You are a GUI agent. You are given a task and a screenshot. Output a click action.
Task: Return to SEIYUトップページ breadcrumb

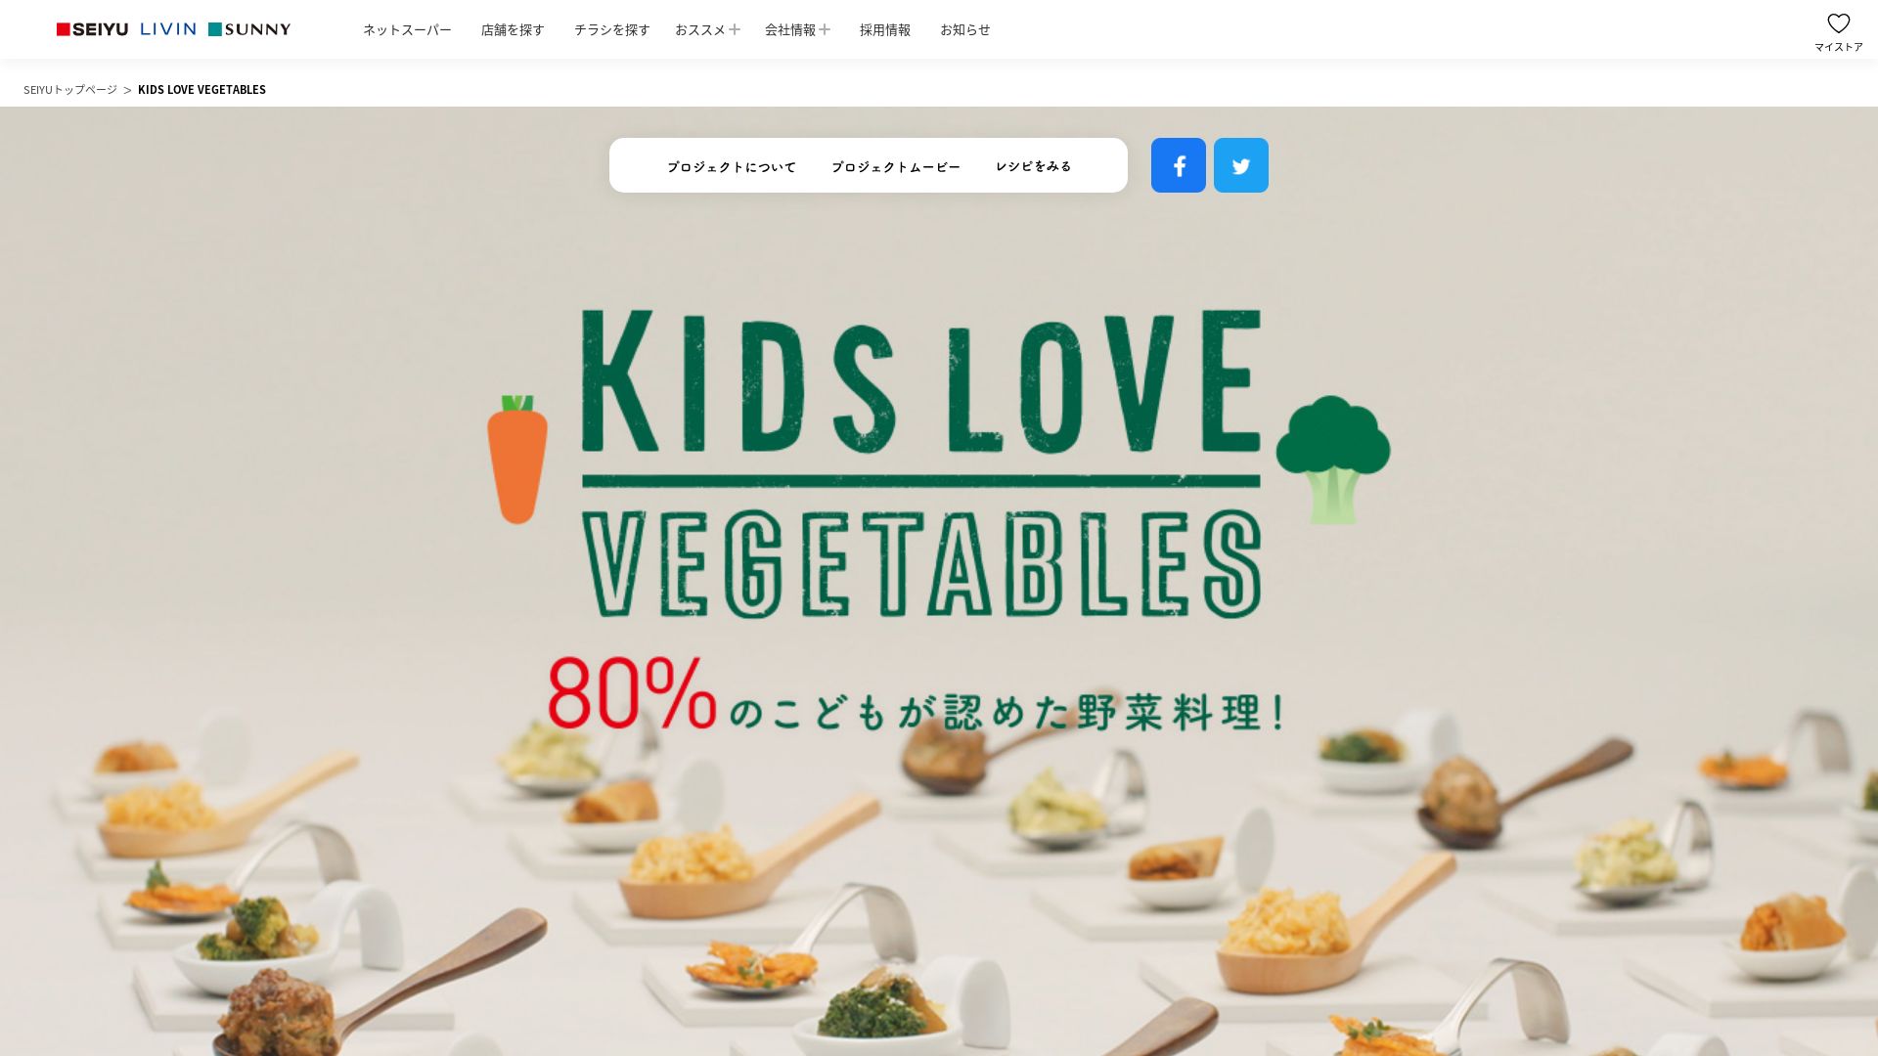click(x=70, y=90)
